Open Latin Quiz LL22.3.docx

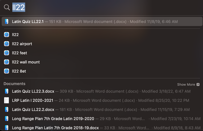pos(102,91)
